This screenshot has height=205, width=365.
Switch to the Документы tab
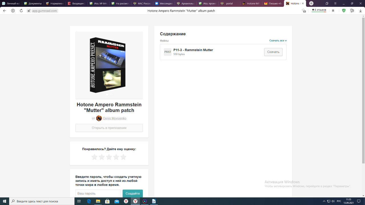pyautogui.click(x=33, y=3)
